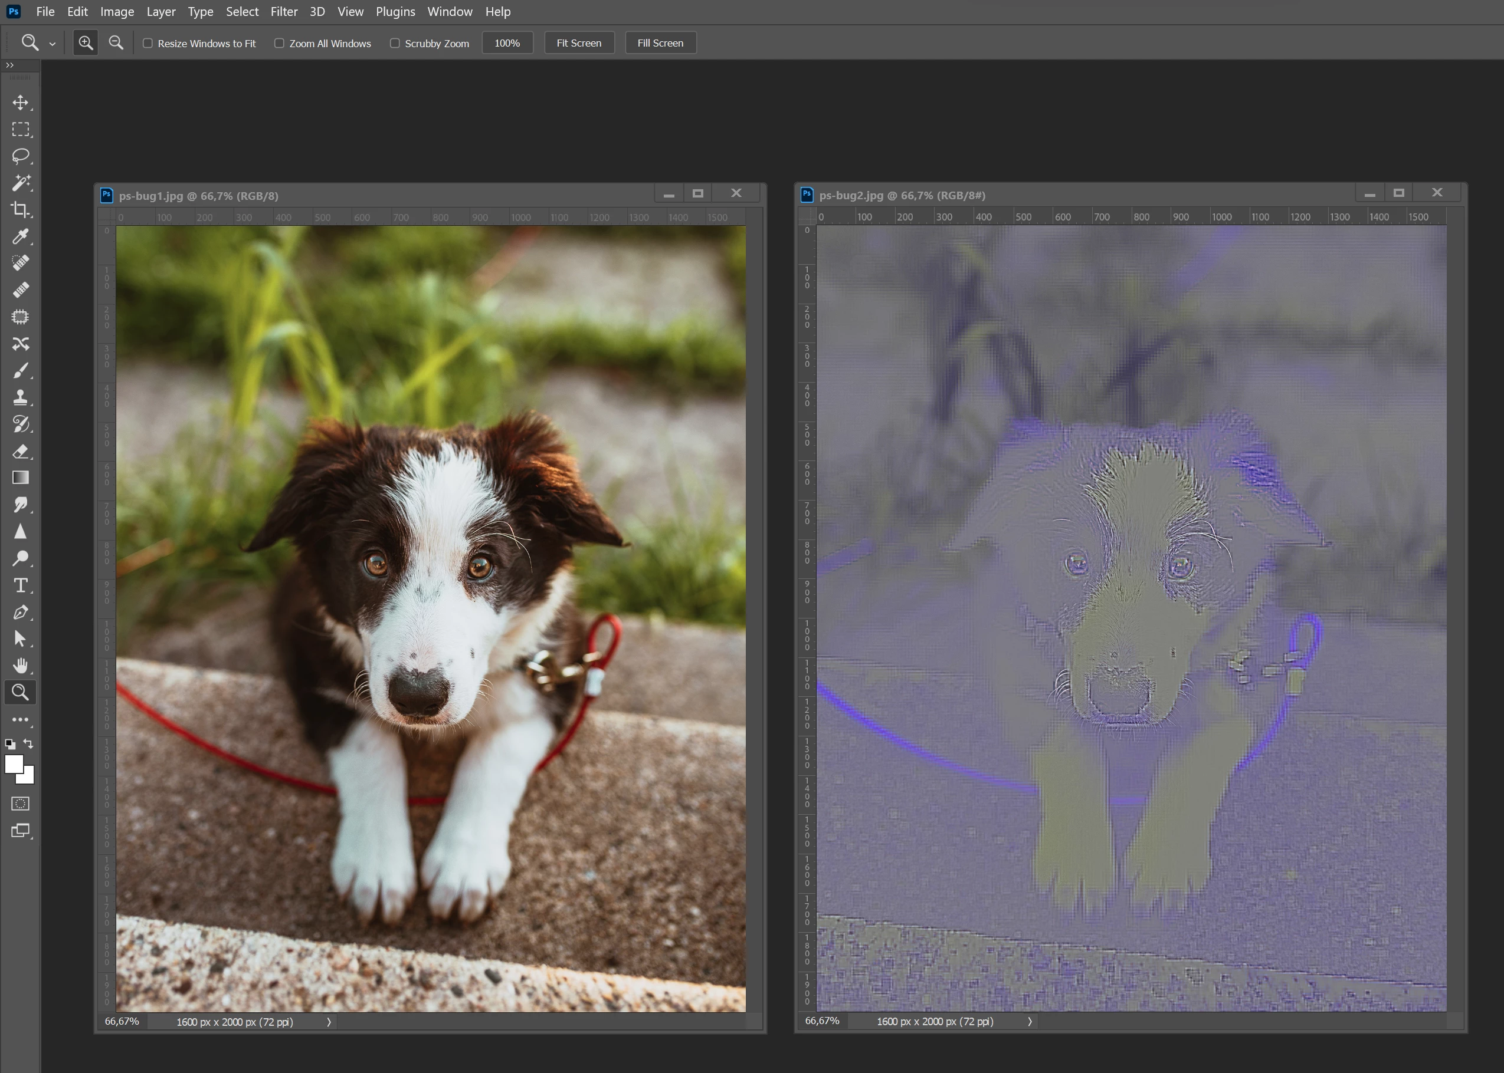This screenshot has width=1504, height=1073.
Task: Check Zoom All Windows option
Action: click(x=280, y=43)
